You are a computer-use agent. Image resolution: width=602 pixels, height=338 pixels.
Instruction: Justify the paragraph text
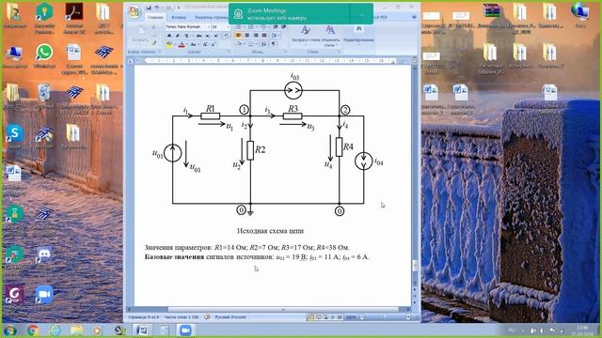[x=264, y=36]
